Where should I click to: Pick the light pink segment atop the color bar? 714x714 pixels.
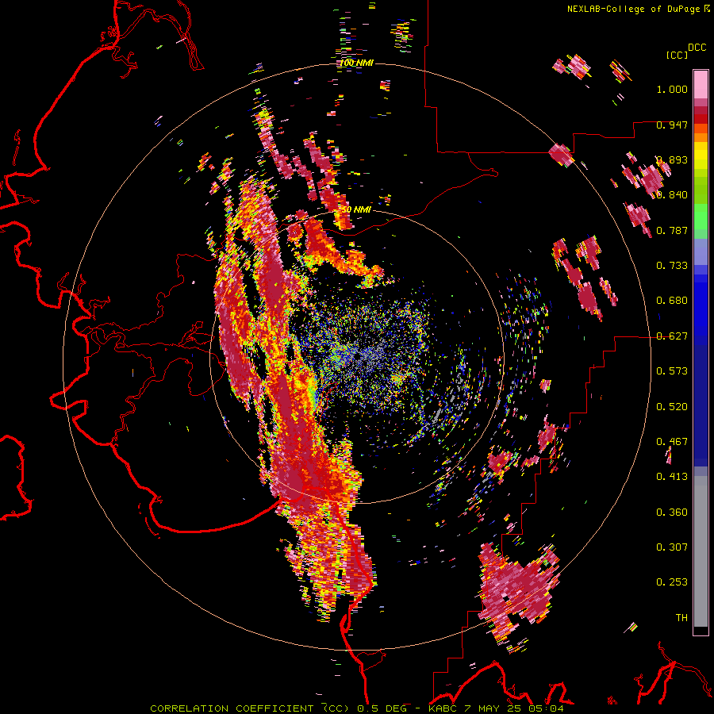[x=701, y=84]
